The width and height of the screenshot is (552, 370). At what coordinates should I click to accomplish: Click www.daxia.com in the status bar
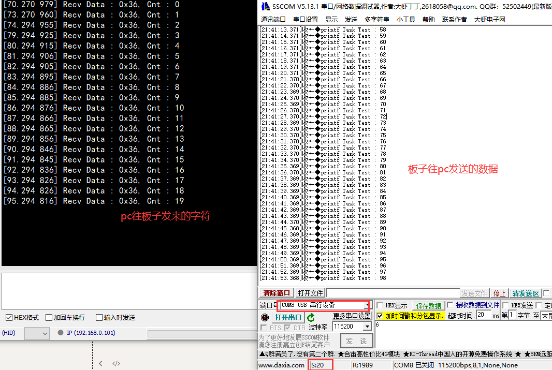(x=281, y=365)
